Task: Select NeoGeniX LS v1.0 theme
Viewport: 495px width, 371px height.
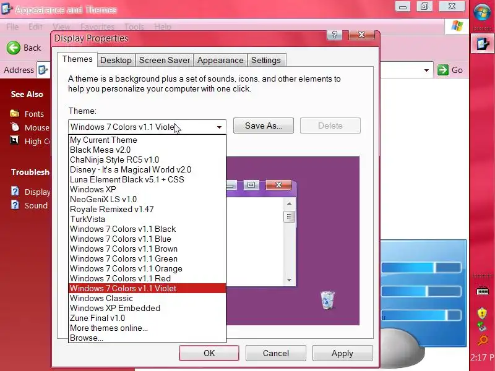Action: click(147, 199)
